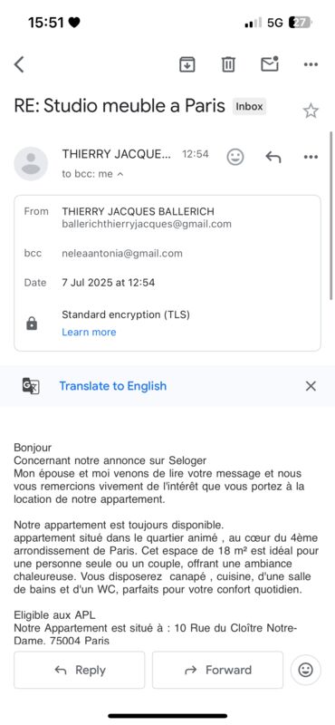The image size is (335, 725).
Task: Open emoji reaction button at the bottom
Action: 305,670
